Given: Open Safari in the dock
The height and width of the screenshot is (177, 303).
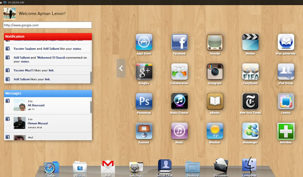Looking at the screenshot, I should [51, 168].
